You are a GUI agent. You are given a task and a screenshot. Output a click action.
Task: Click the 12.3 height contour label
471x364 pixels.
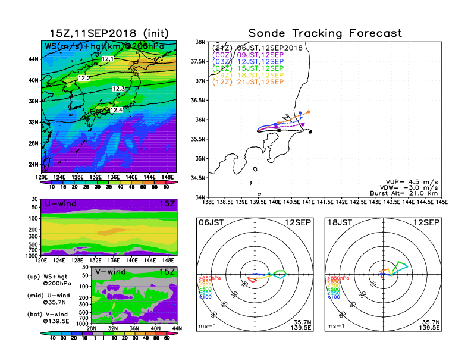click(x=118, y=89)
